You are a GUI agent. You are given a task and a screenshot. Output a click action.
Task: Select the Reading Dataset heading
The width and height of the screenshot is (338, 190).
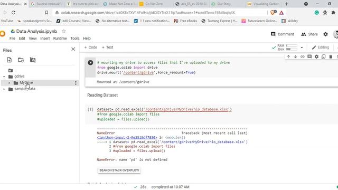coord(102,95)
